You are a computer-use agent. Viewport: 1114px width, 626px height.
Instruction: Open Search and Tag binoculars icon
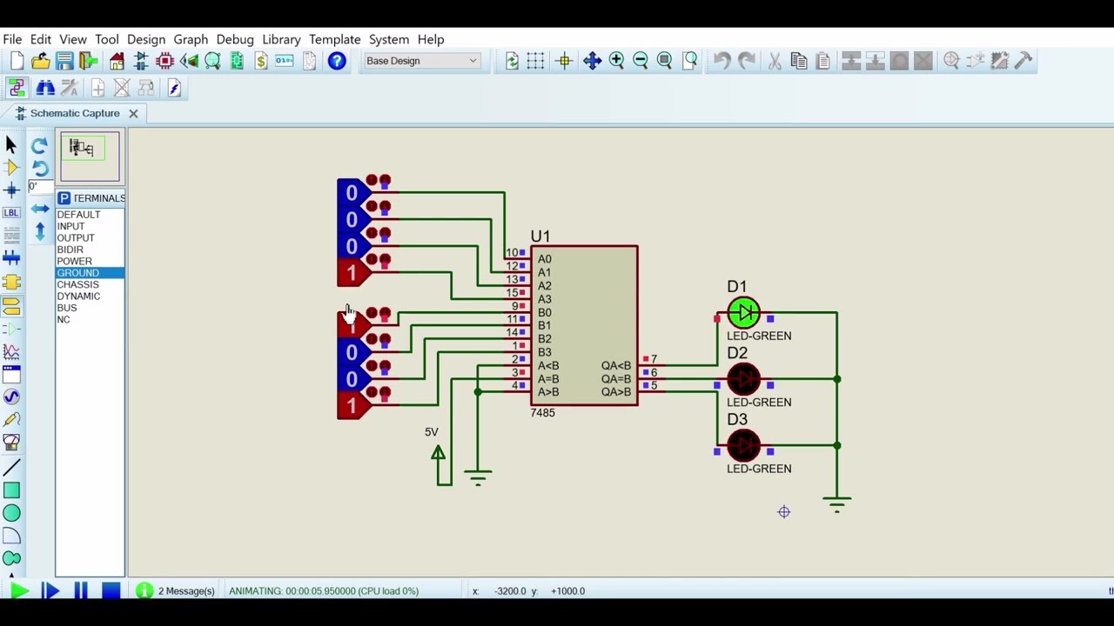point(45,88)
